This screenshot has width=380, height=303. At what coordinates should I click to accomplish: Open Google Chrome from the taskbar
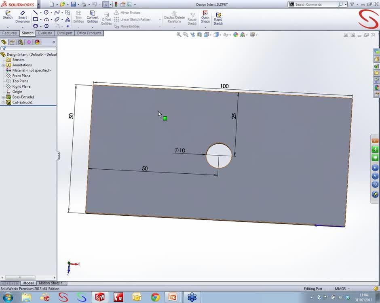(x=155, y=297)
